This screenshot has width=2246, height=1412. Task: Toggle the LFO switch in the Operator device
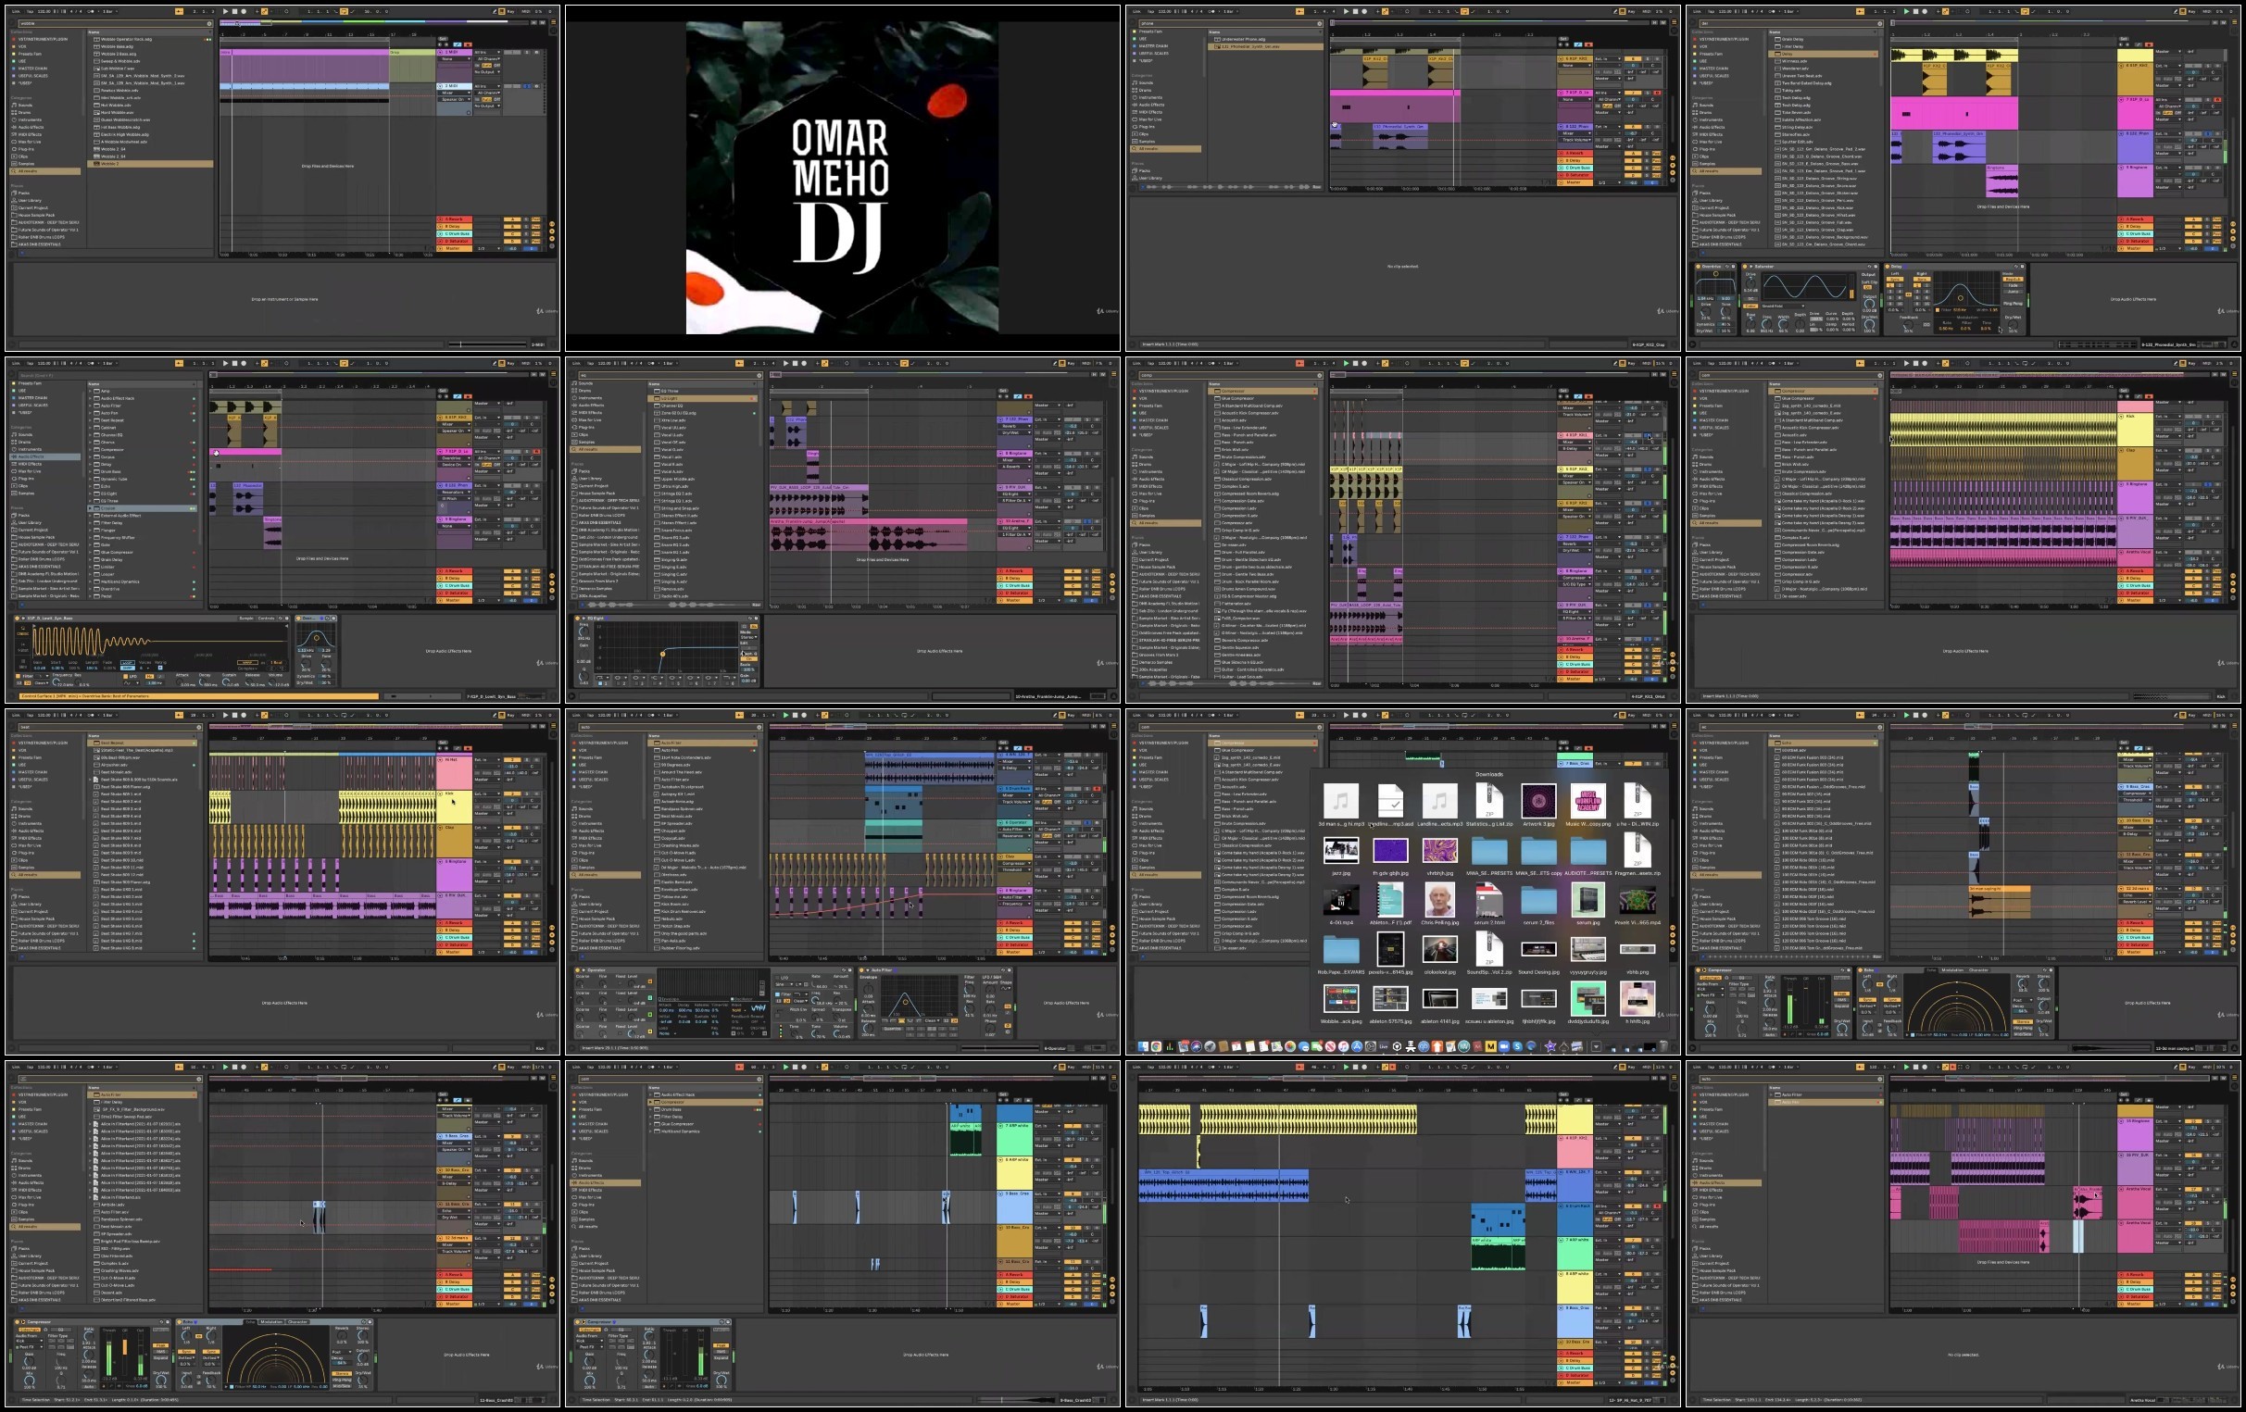coord(778,979)
